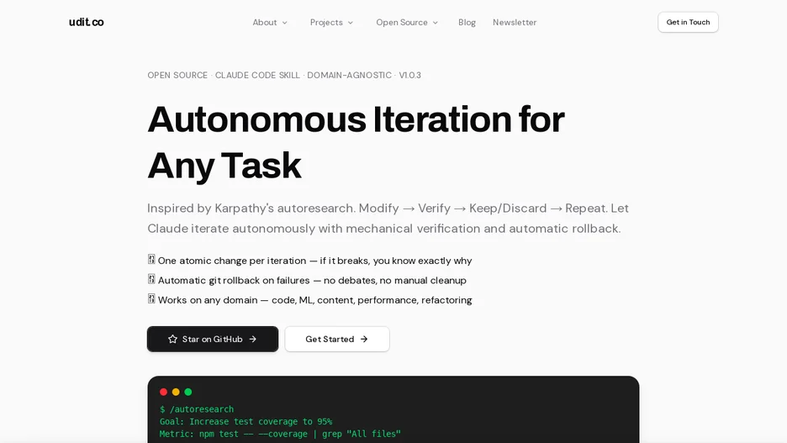Click the '$ /autoresearch' terminal line
This screenshot has width=787, height=443.
tap(197, 409)
